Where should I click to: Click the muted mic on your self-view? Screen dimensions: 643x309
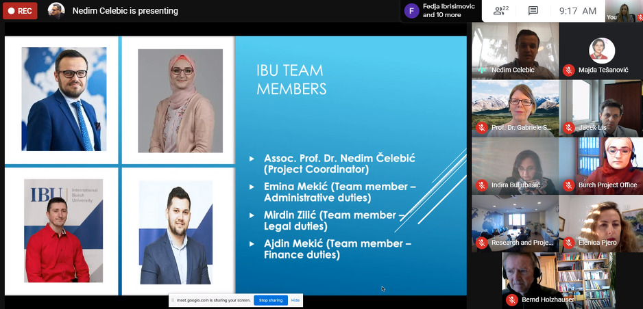click(640, 18)
